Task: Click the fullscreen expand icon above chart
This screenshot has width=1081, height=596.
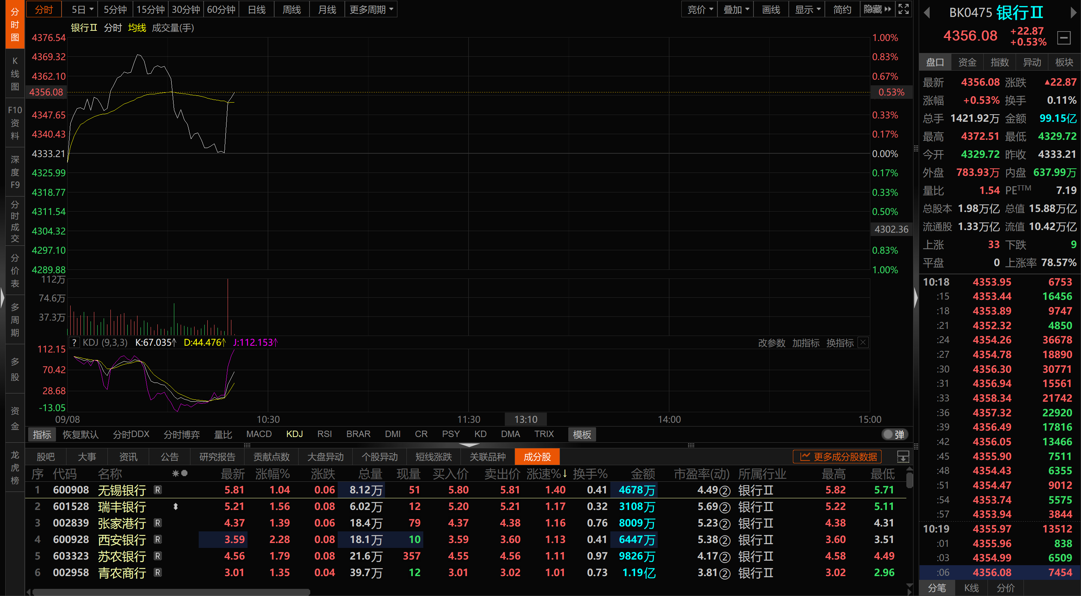Action: coord(903,9)
